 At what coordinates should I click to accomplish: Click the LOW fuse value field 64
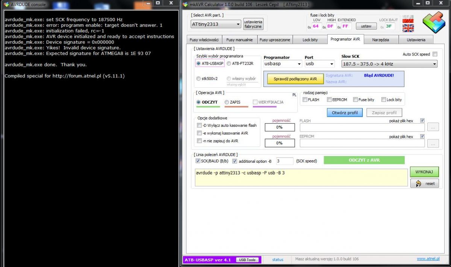tap(316, 26)
